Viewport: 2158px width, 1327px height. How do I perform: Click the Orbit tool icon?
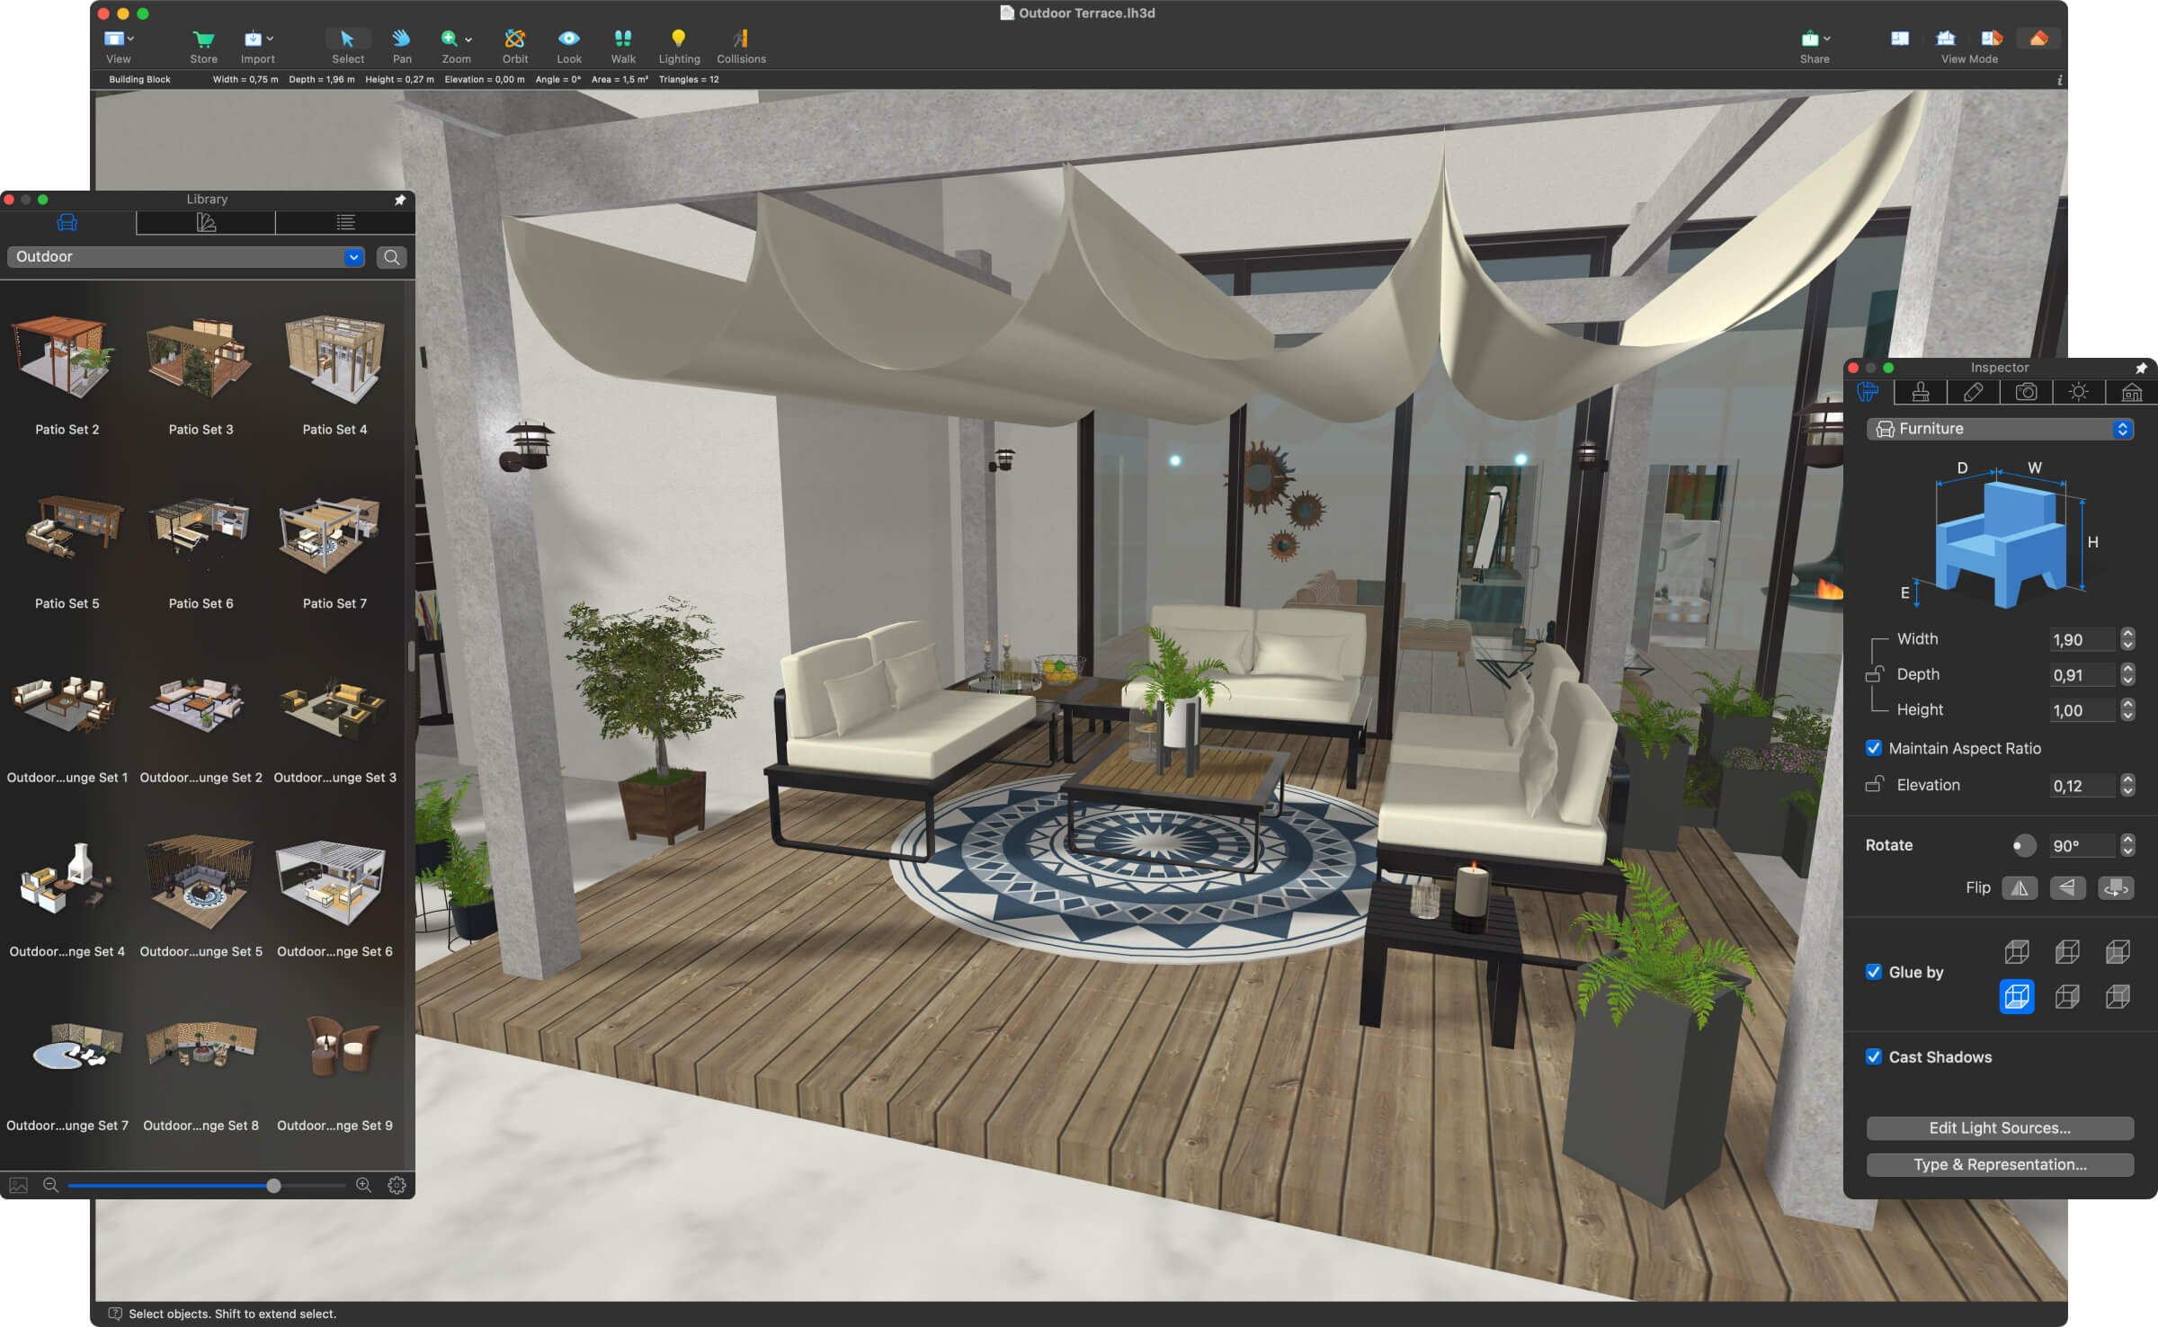point(516,35)
